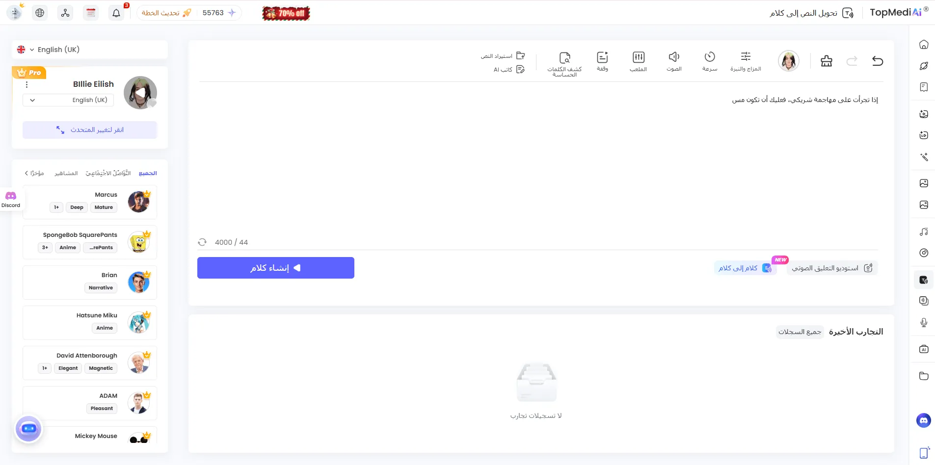The height and width of the screenshot is (465, 935).
Task: Click the notification bell icon
Action: tap(116, 13)
